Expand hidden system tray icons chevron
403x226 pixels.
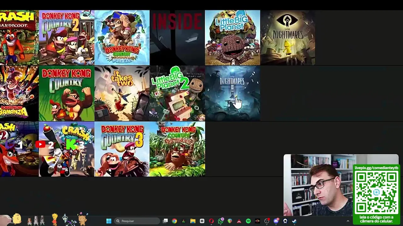click(348, 221)
